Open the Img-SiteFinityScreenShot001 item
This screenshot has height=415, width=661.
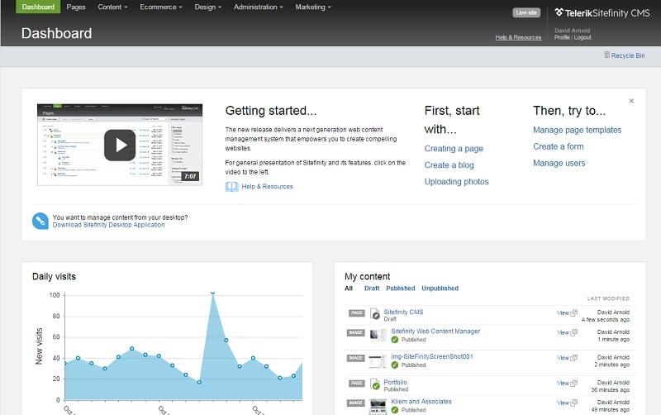432,357
